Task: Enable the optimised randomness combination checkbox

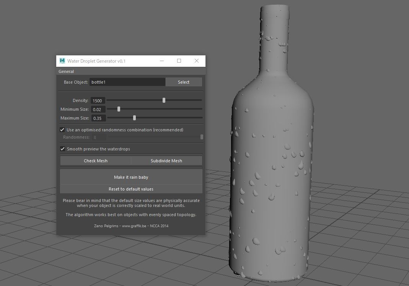Action: pos(62,129)
